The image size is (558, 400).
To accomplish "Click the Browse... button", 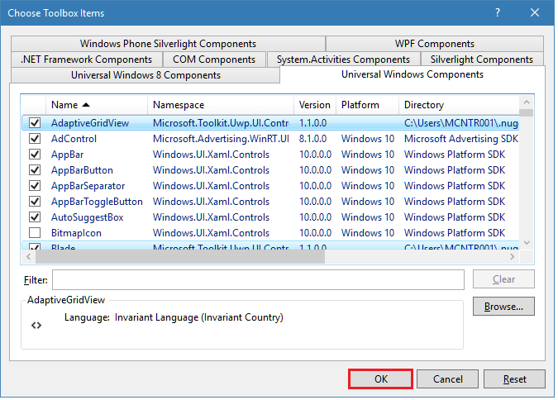I will pos(503,306).
